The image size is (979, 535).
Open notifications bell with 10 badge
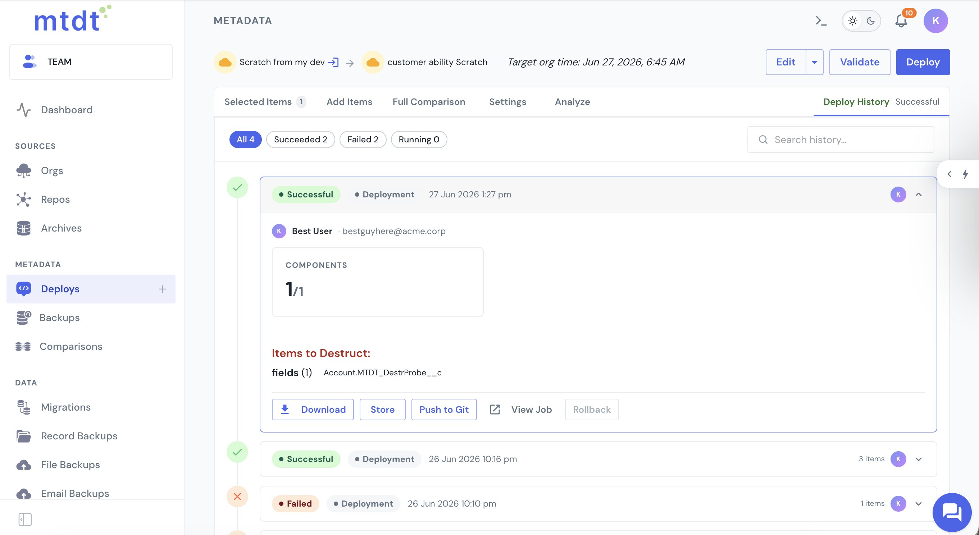901,21
